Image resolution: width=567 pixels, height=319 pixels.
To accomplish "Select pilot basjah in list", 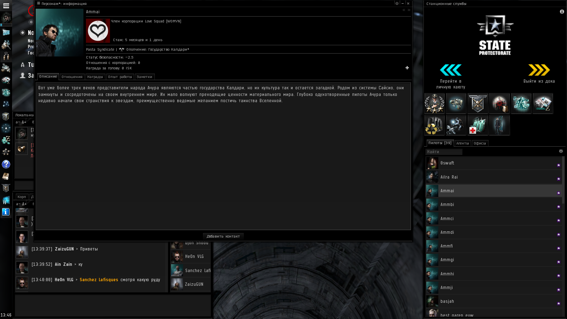I will click(x=494, y=301).
